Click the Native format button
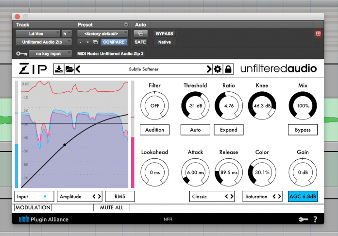The height and width of the screenshot is (236, 338). tap(165, 42)
